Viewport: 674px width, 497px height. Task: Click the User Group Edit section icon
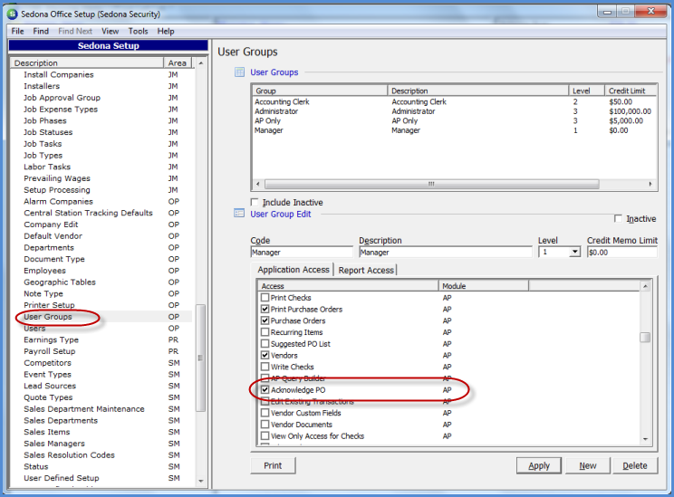[x=239, y=213]
